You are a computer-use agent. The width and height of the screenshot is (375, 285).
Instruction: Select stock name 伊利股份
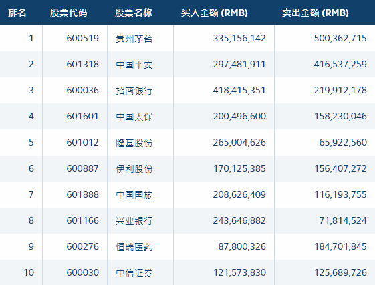134,169
